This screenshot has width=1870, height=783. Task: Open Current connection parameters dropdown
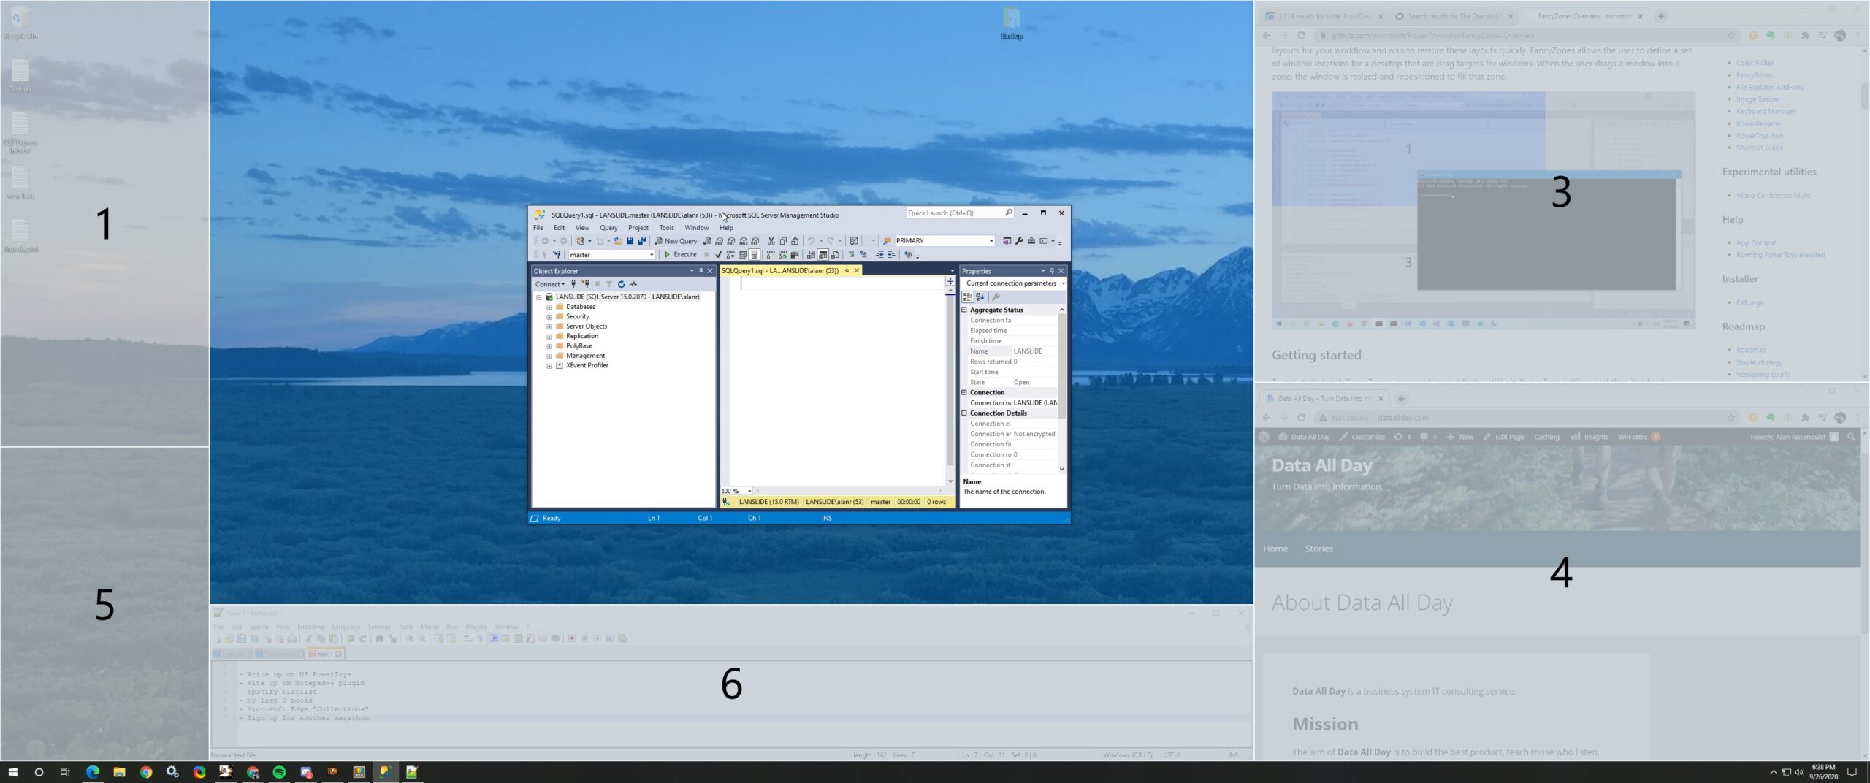click(x=1063, y=283)
